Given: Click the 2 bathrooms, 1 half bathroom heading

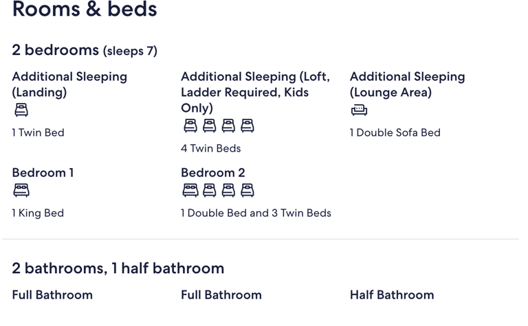Looking at the screenshot, I should coord(118,268).
